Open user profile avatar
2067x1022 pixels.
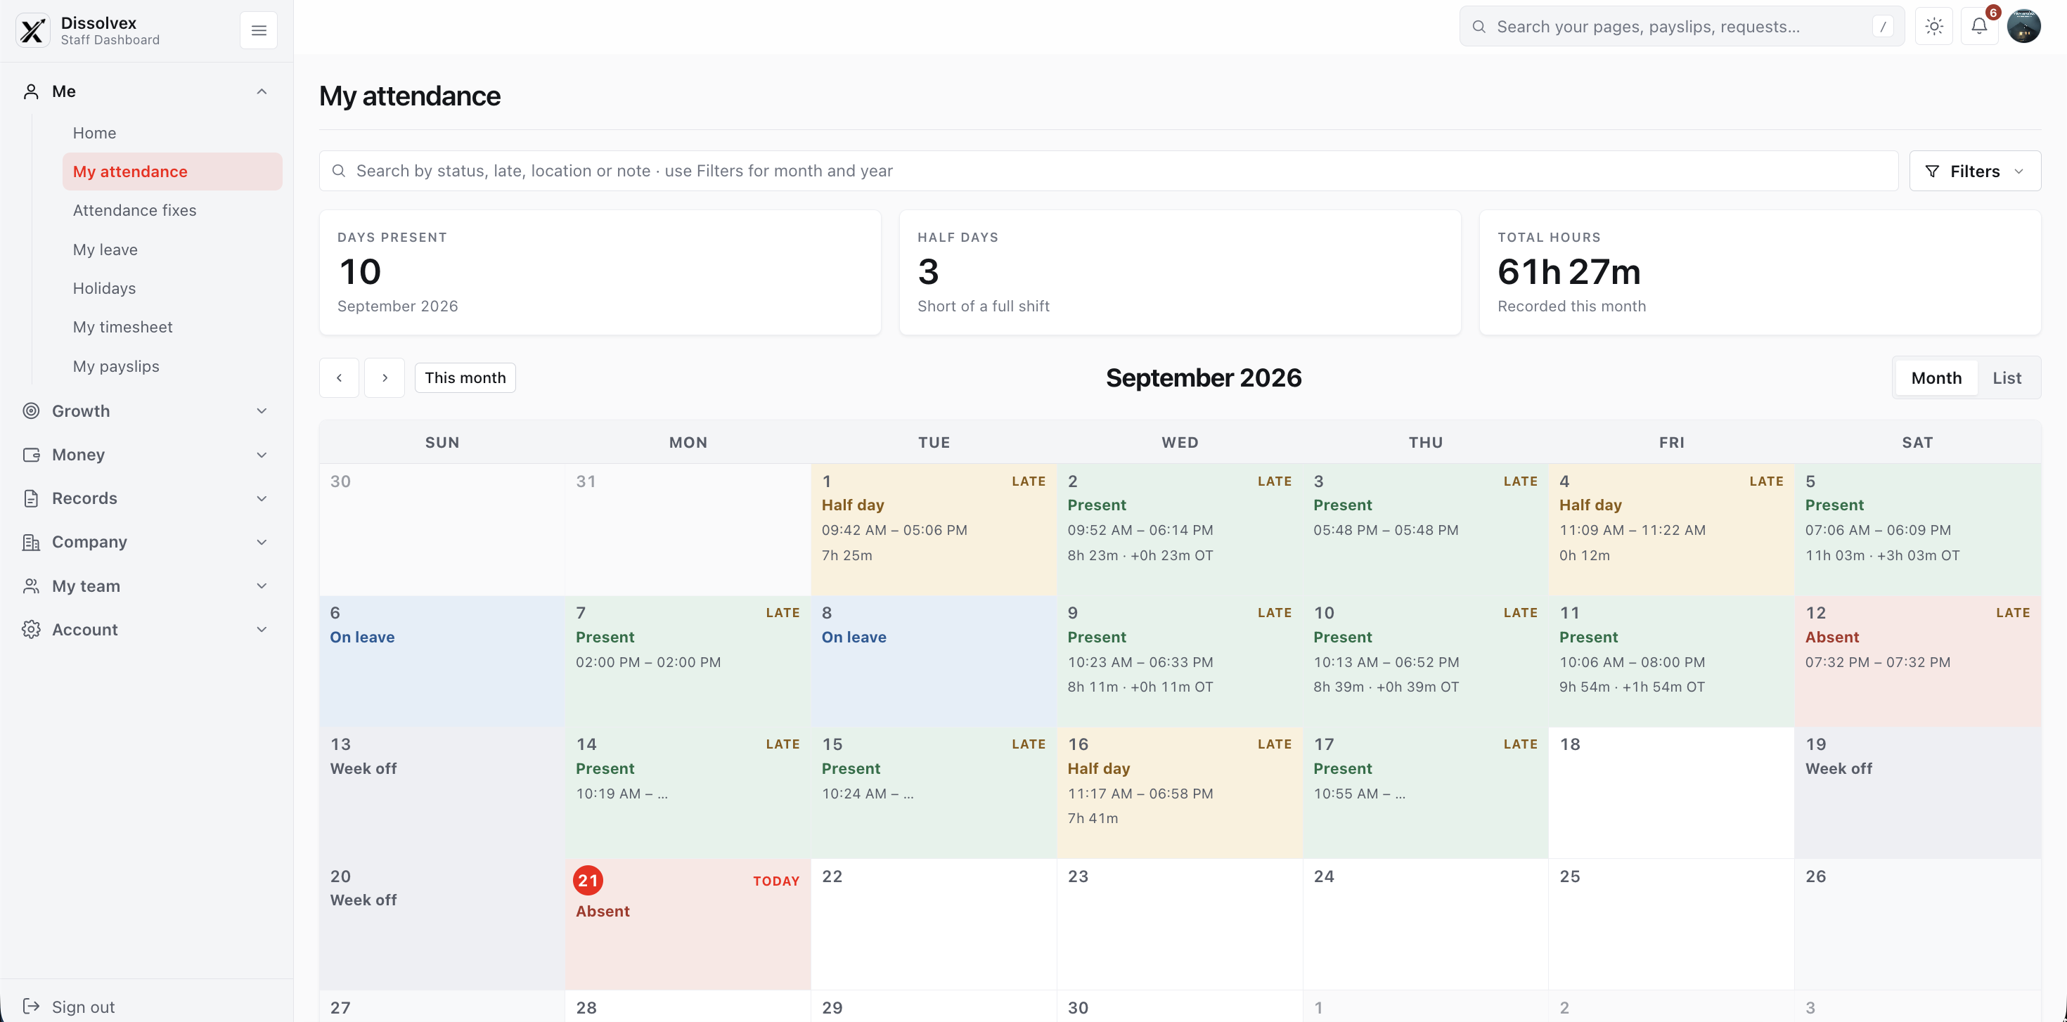pyautogui.click(x=2023, y=27)
